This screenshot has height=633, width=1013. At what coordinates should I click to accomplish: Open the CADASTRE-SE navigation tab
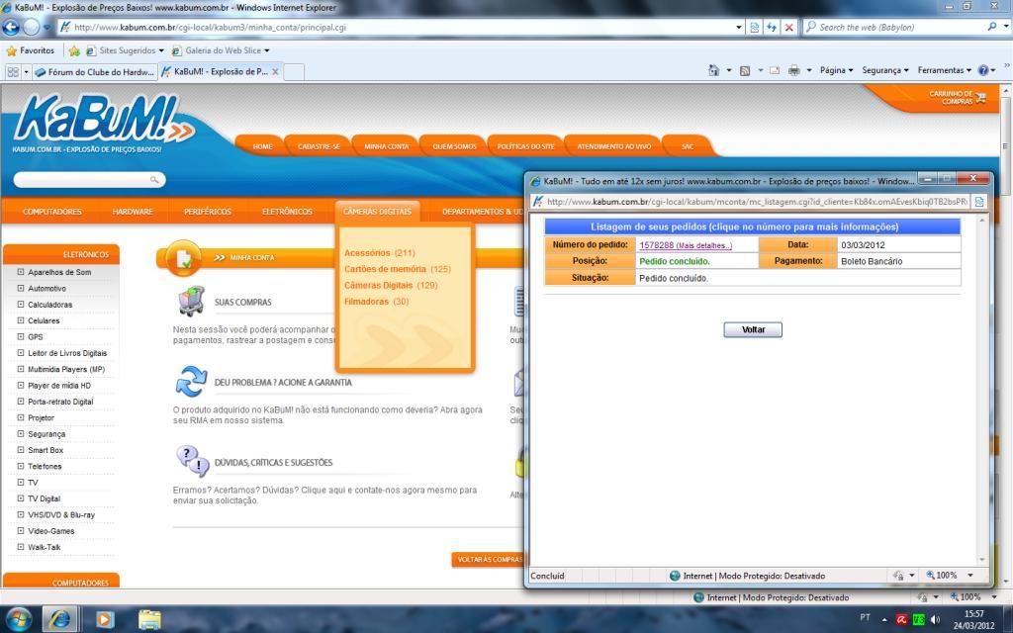click(319, 146)
